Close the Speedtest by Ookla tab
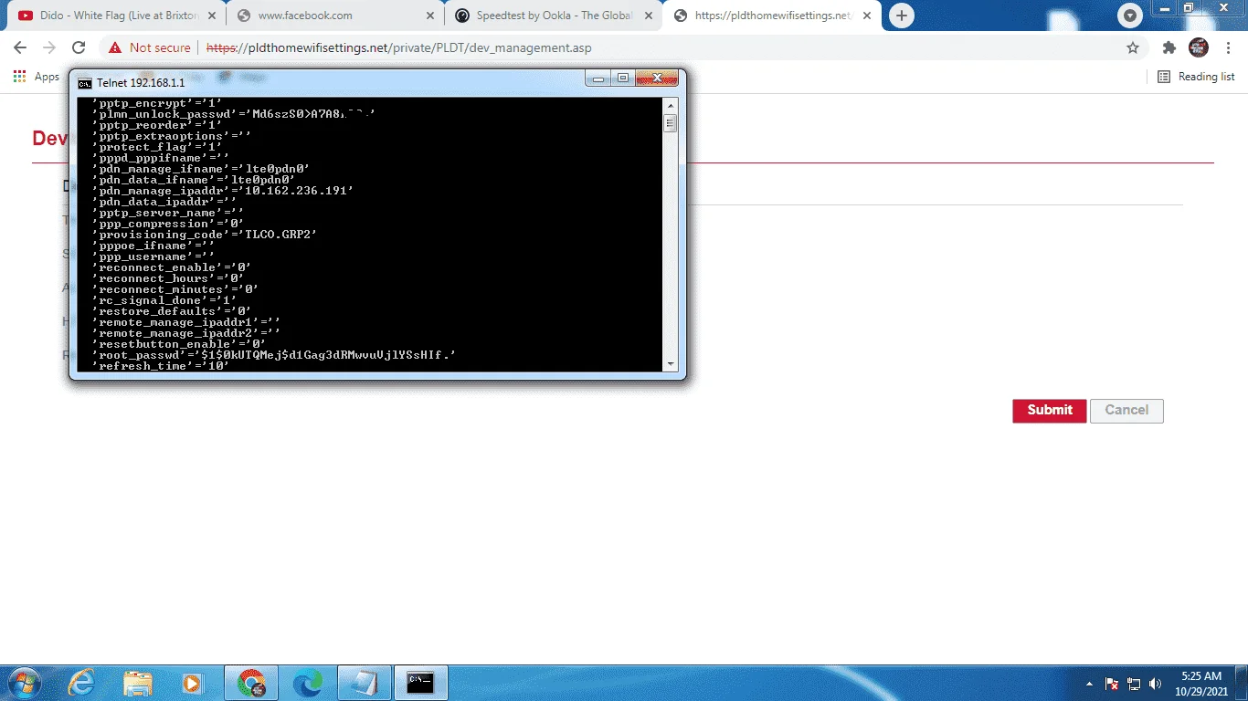This screenshot has width=1248, height=701. click(x=648, y=16)
